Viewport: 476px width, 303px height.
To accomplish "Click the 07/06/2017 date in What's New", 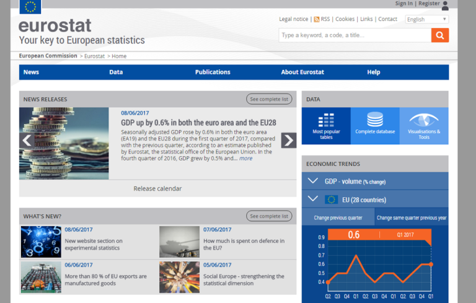I will 217,229.
